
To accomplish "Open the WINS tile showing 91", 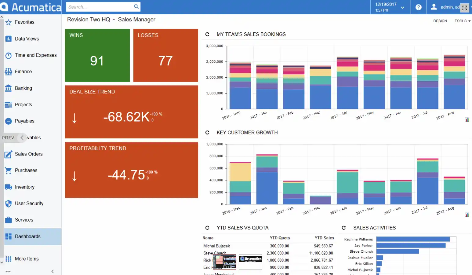I will (x=97, y=55).
